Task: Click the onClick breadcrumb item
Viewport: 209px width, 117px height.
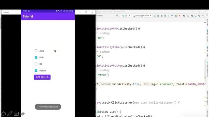Action: [100, 16]
